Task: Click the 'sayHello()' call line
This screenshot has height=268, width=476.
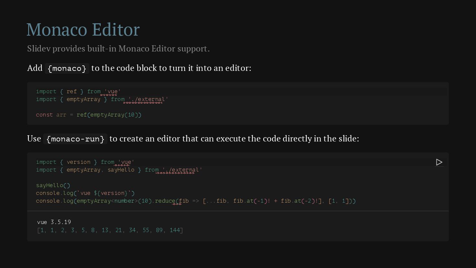Action: (53, 185)
